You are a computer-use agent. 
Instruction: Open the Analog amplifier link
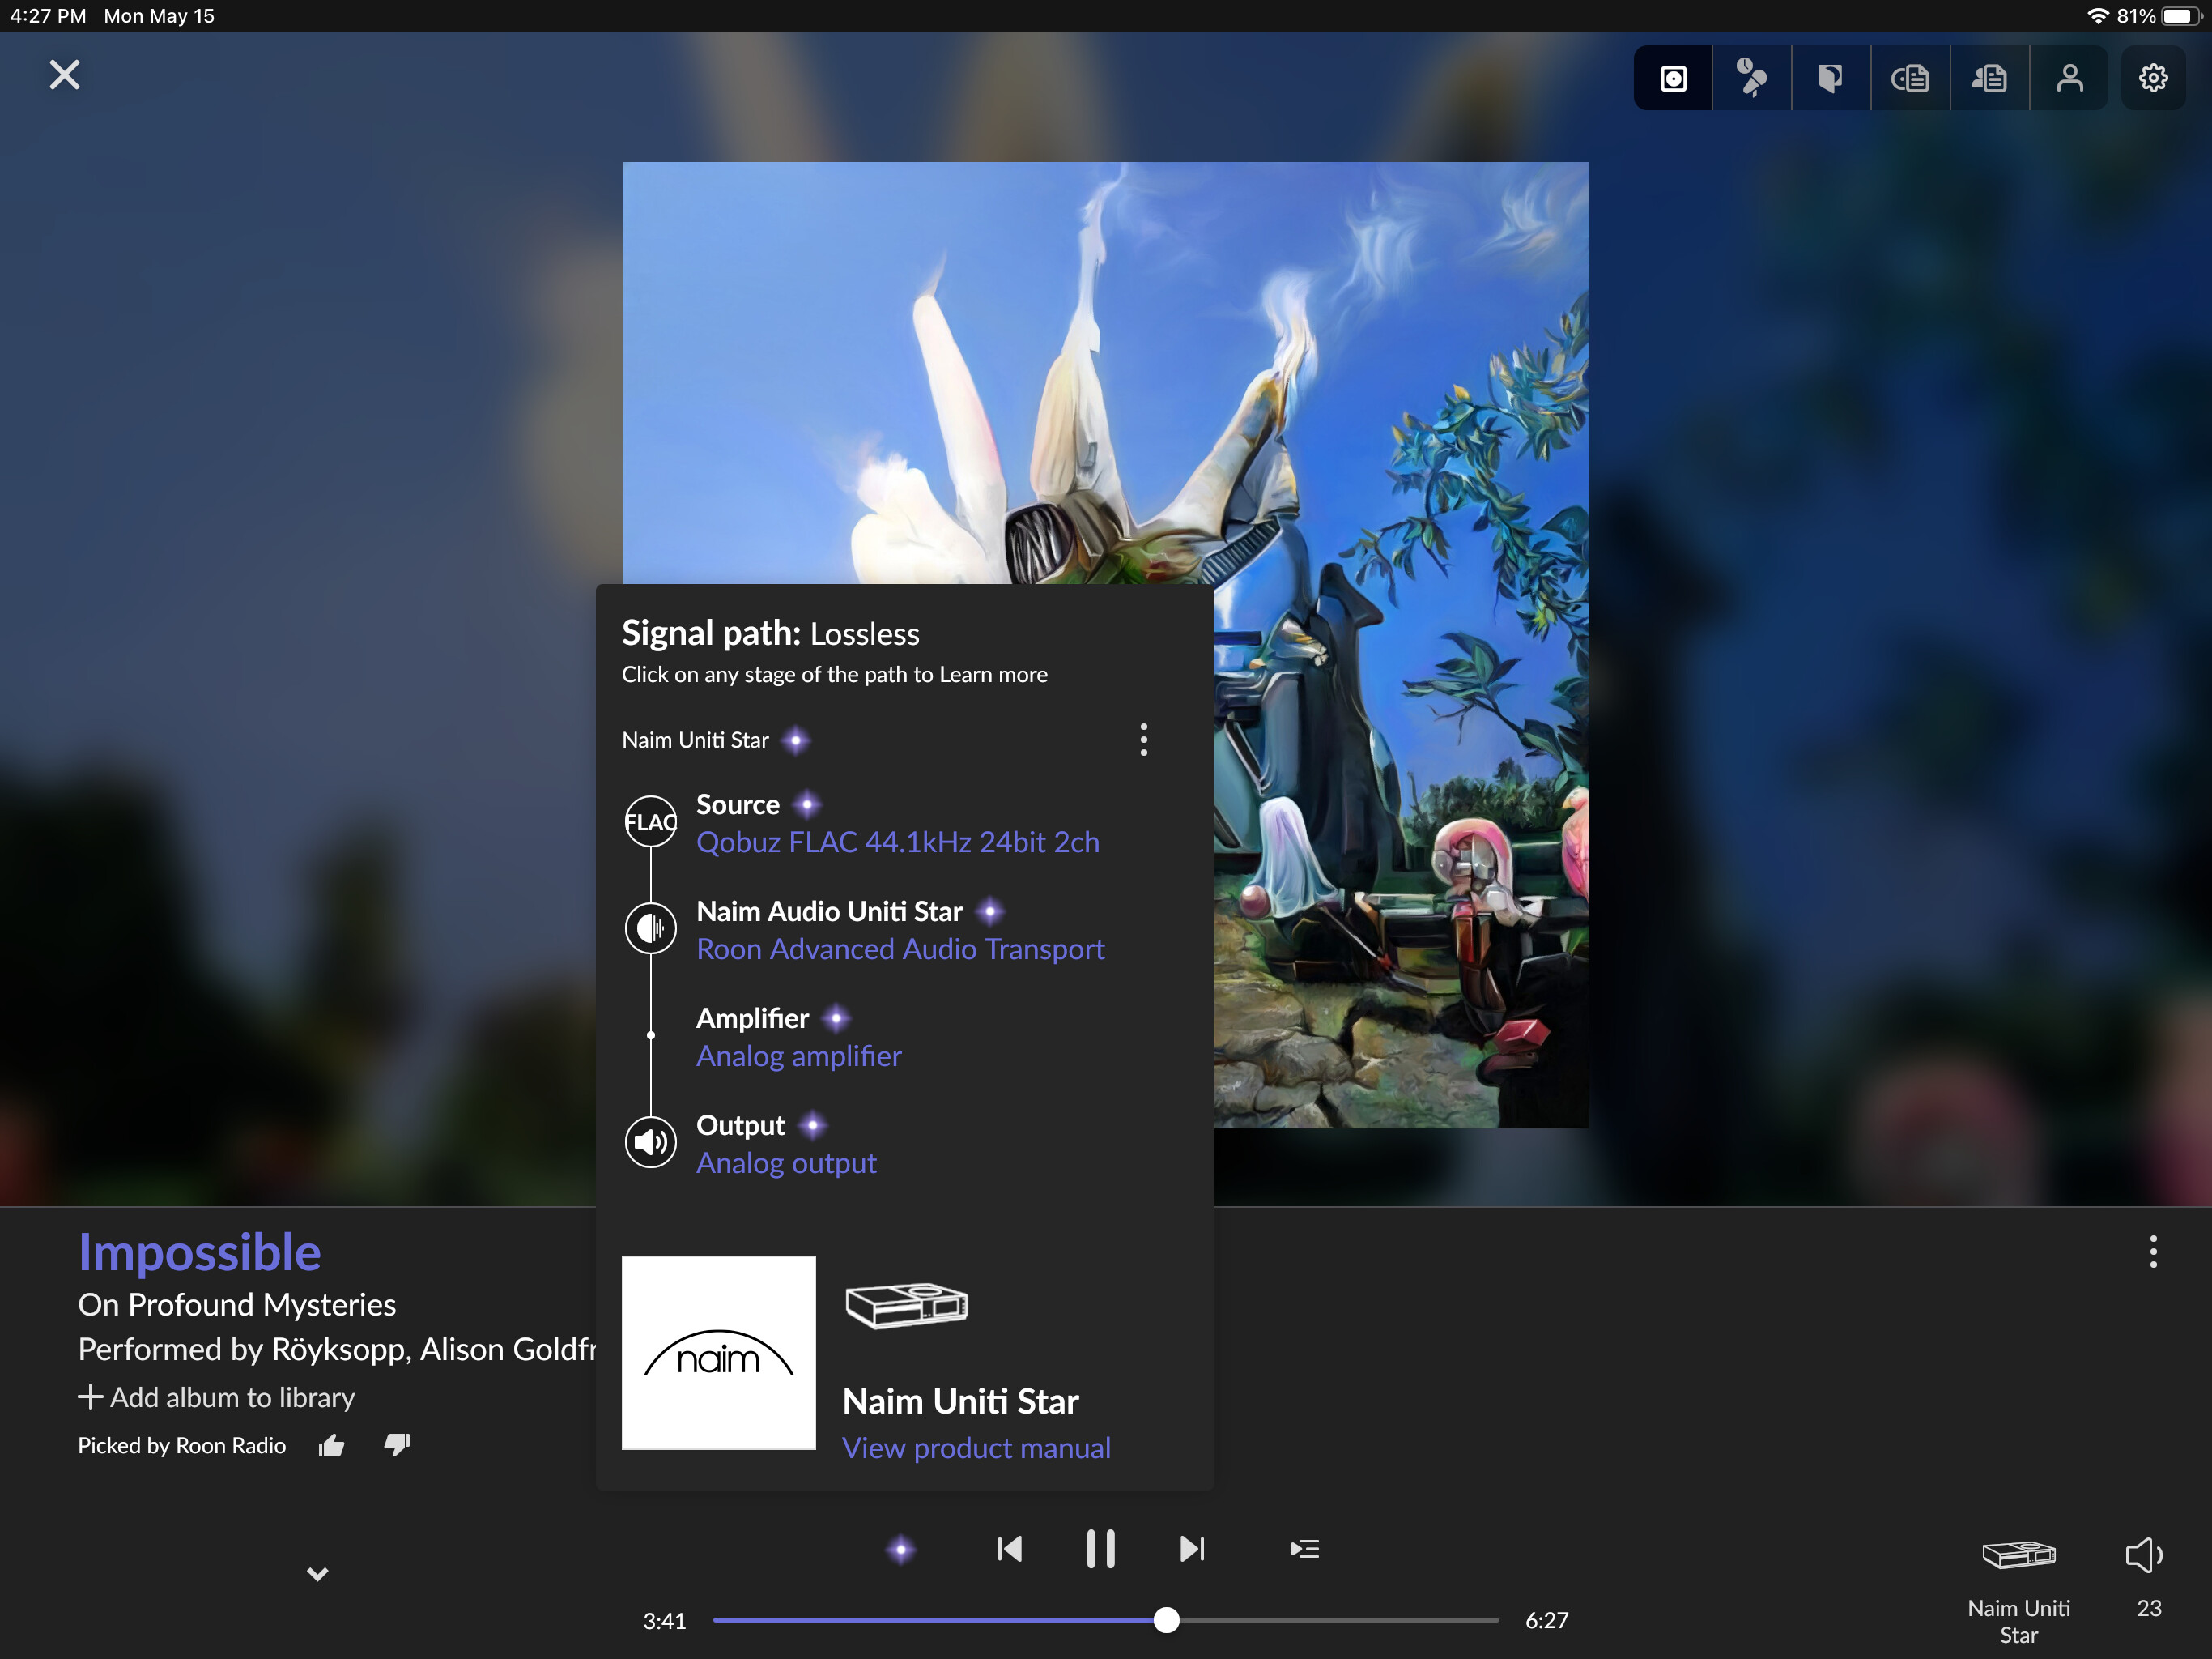[798, 1056]
